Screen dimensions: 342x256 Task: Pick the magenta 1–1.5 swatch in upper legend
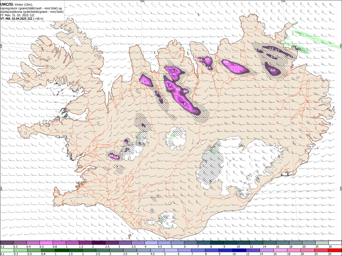click(x=72, y=243)
